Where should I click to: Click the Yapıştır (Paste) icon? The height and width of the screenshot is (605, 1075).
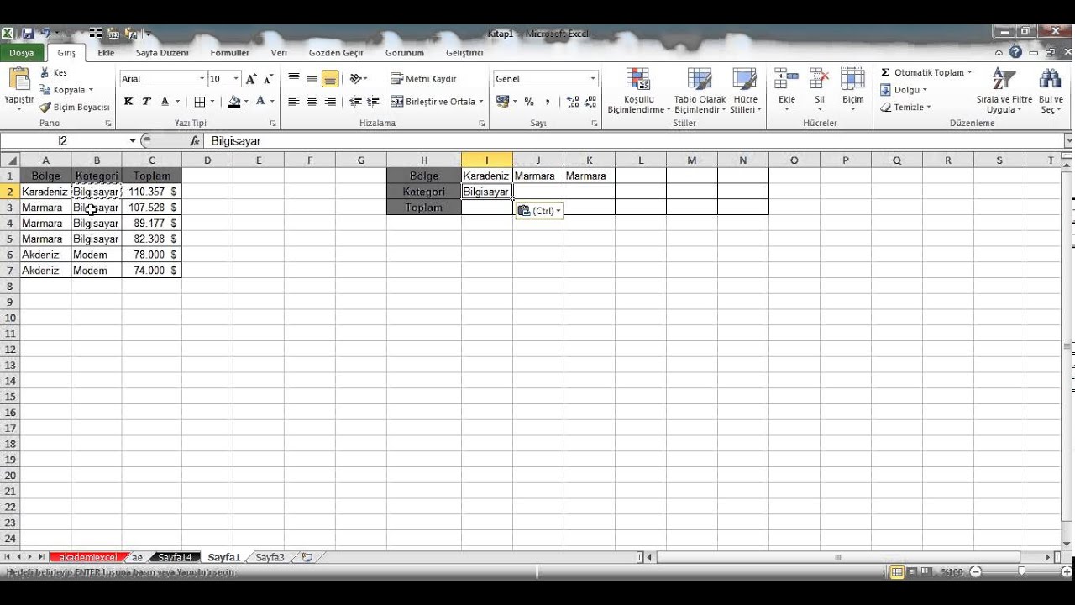(18, 80)
